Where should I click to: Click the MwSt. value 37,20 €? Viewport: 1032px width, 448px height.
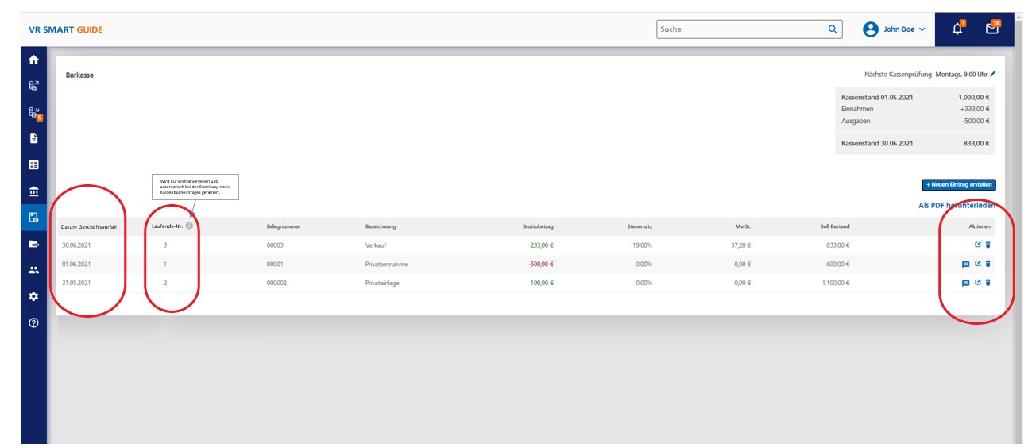point(741,245)
